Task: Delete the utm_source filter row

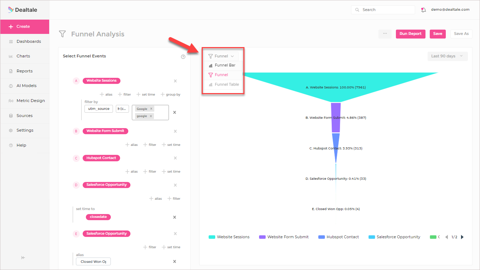Action: click(175, 112)
